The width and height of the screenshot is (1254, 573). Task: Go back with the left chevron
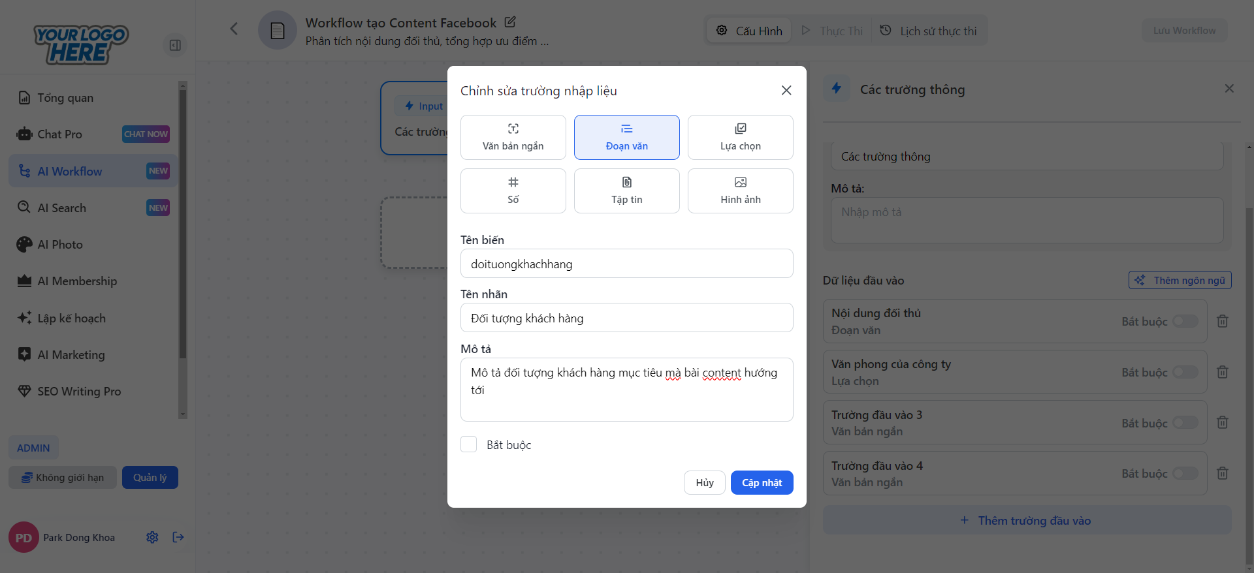click(x=234, y=29)
